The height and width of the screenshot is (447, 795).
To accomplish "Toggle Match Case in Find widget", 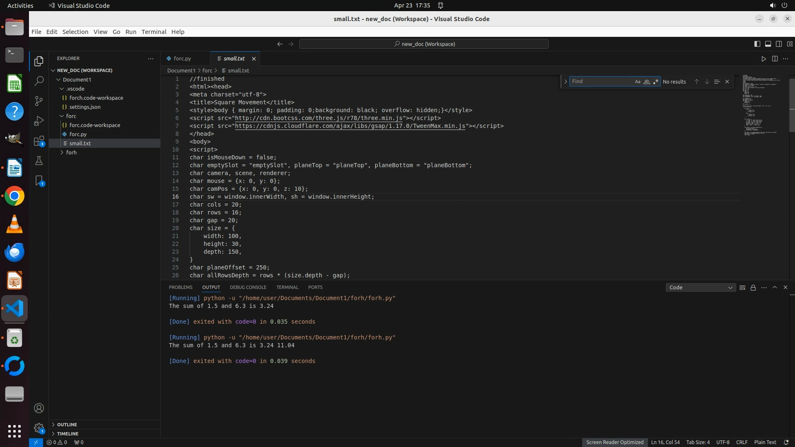I will (x=638, y=82).
